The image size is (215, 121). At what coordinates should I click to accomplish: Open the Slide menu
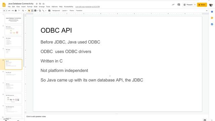(36, 7)
